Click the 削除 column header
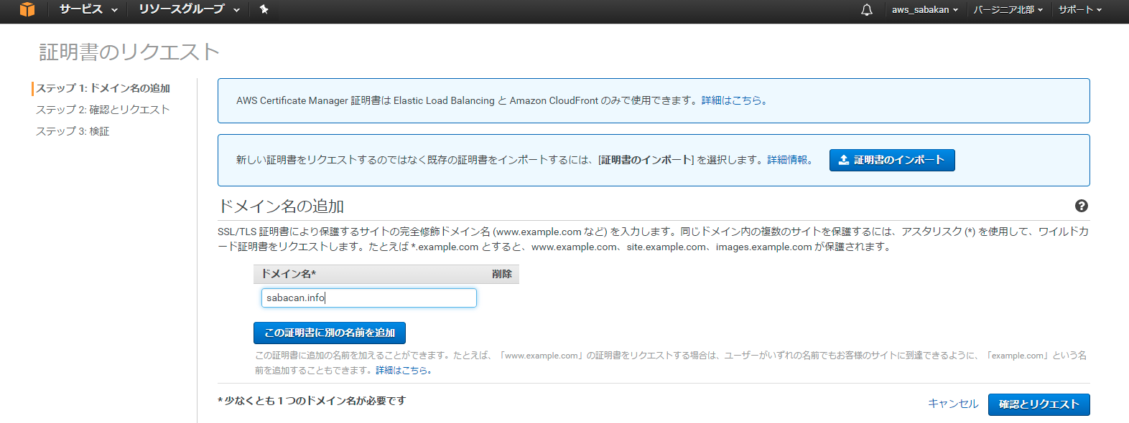The height and width of the screenshot is (423, 1129). click(x=501, y=274)
